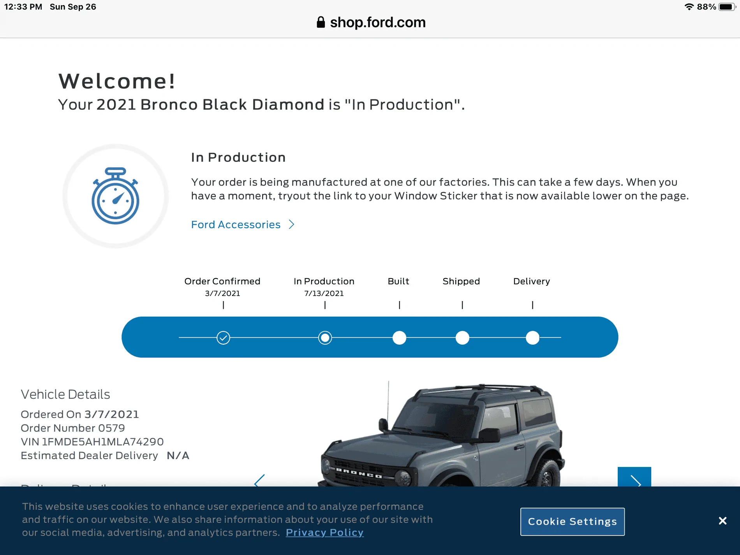Click the VIN 1FMDE5AH1MLA74290 text

pyautogui.click(x=92, y=442)
